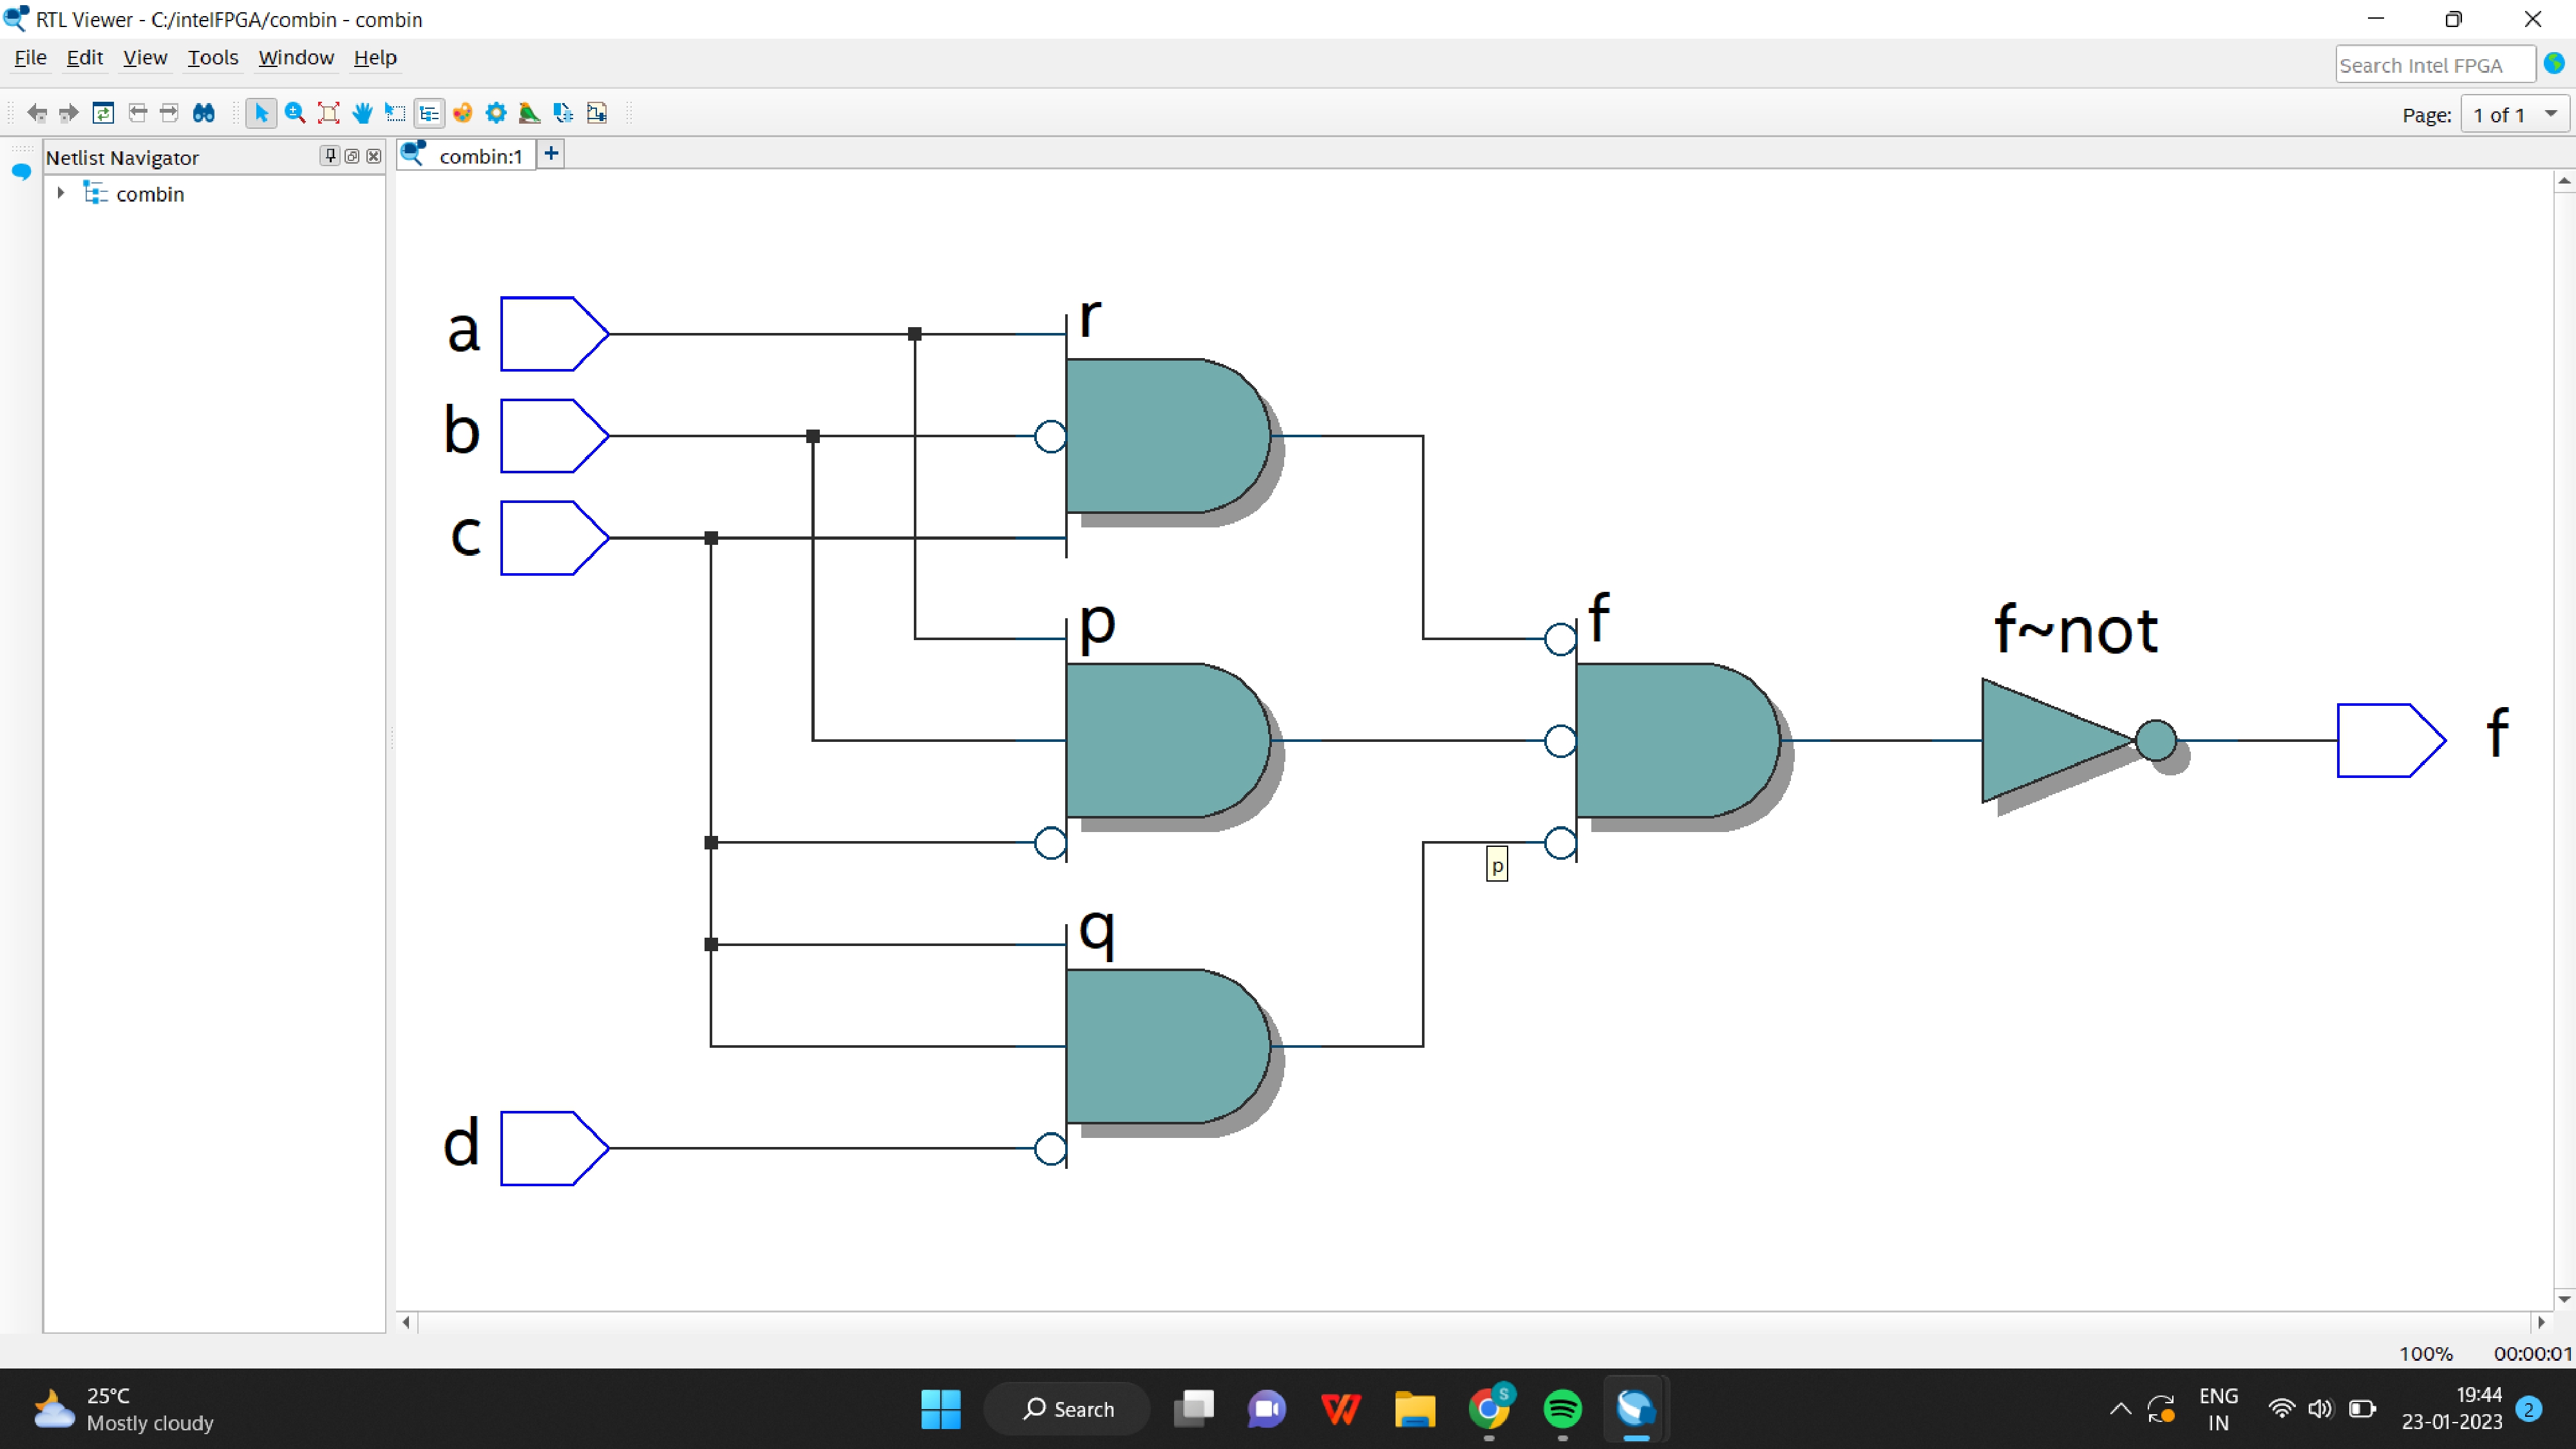Select combin in Netlist Navigator
The width and height of the screenshot is (2576, 1449).
coord(150,194)
